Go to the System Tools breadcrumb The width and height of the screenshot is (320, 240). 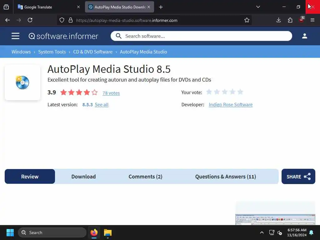click(52, 52)
